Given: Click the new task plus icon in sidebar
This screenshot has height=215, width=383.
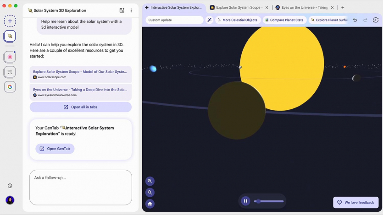Looking at the screenshot, I should pos(10,21).
